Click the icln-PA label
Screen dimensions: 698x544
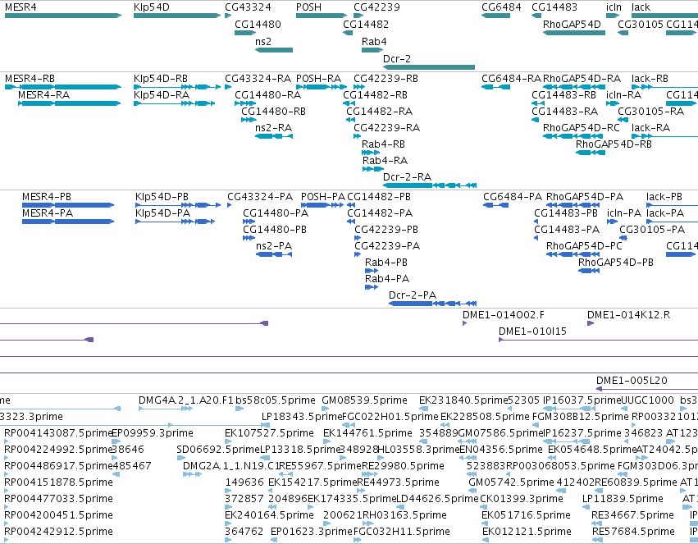click(x=624, y=213)
